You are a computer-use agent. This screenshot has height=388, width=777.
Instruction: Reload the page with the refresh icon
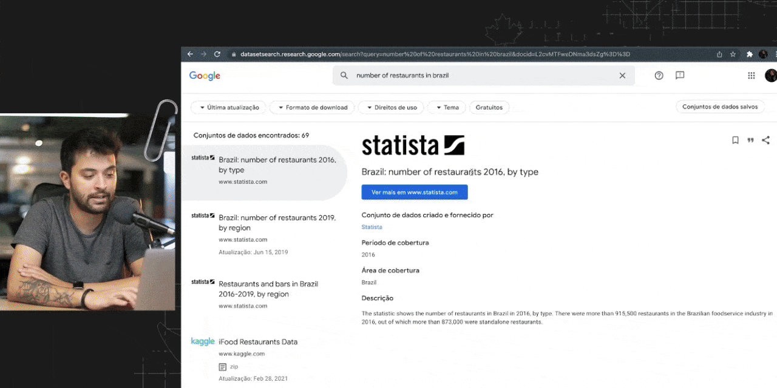pos(217,54)
